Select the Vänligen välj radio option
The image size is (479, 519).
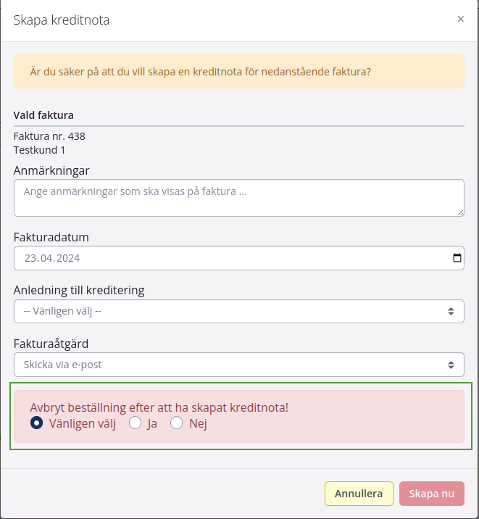point(36,423)
